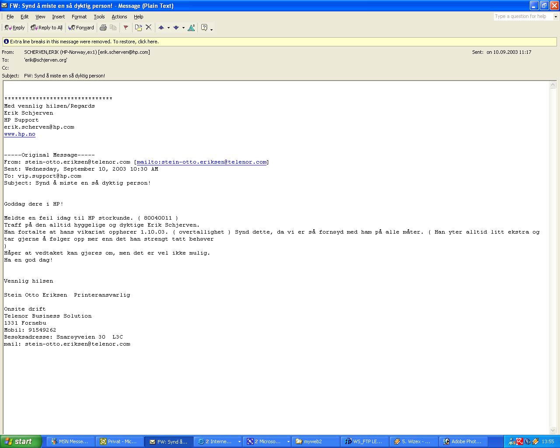The height and width of the screenshot is (448, 560).
Task: Open the File menu
Action: [x=10, y=17]
